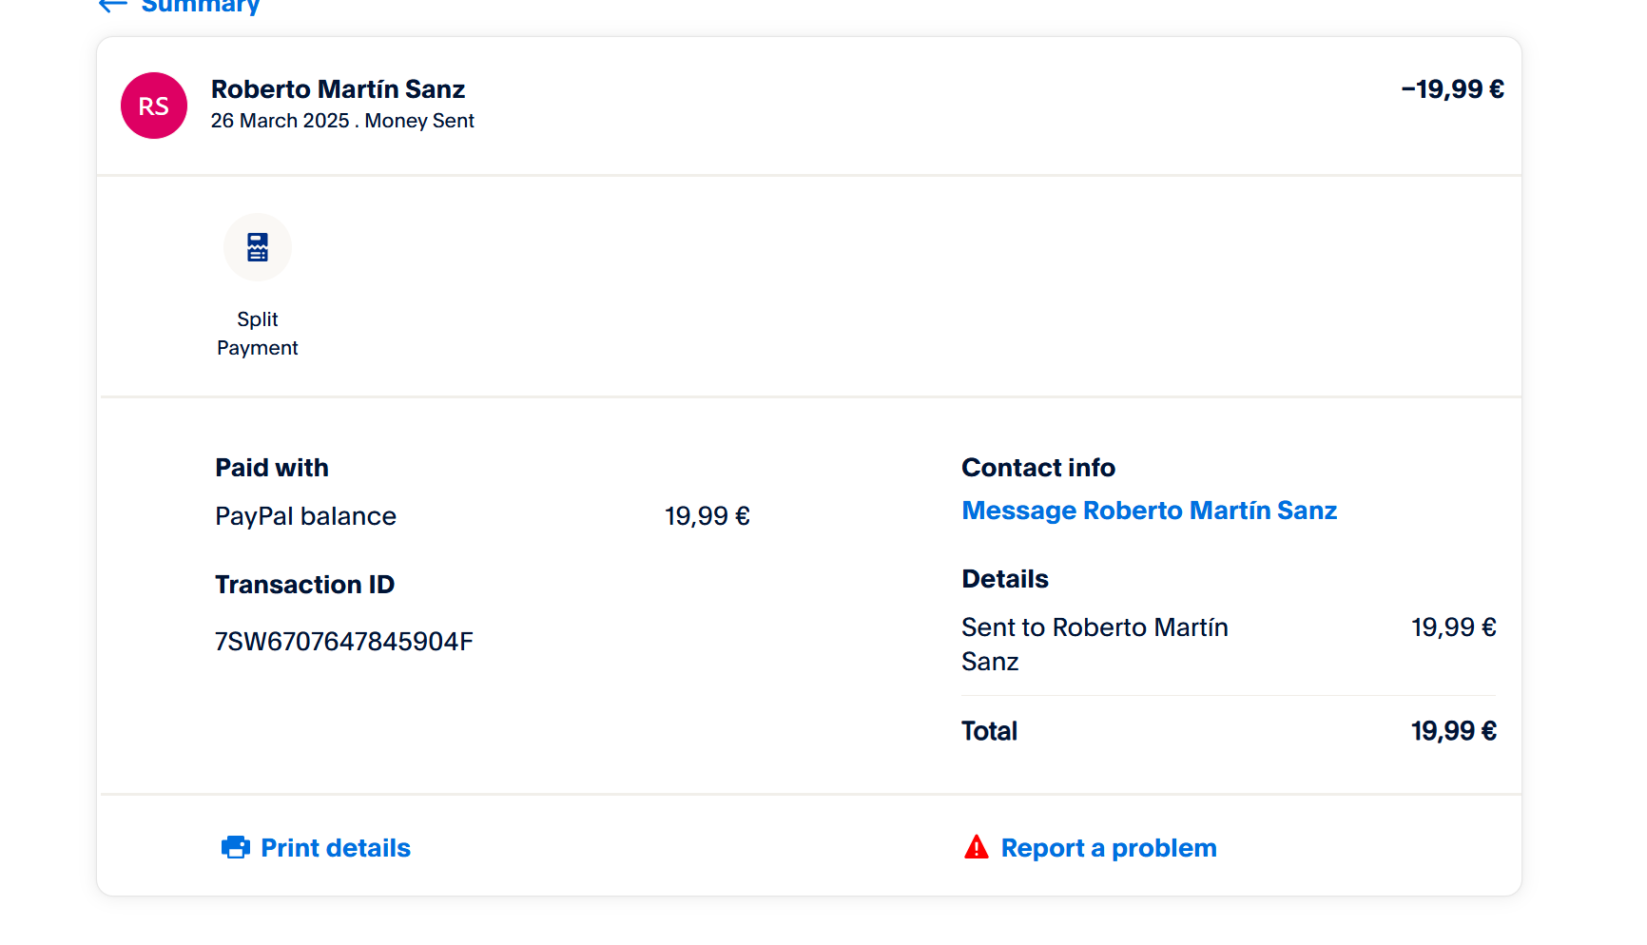The height and width of the screenshot is (945, 1647).
Task: Open Message Roberto Martín Sanz link
Action: [1149, 511]
